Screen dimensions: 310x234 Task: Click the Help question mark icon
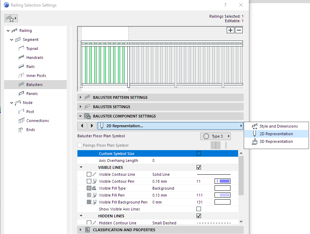pyautogui.click(x=225, y=5)
